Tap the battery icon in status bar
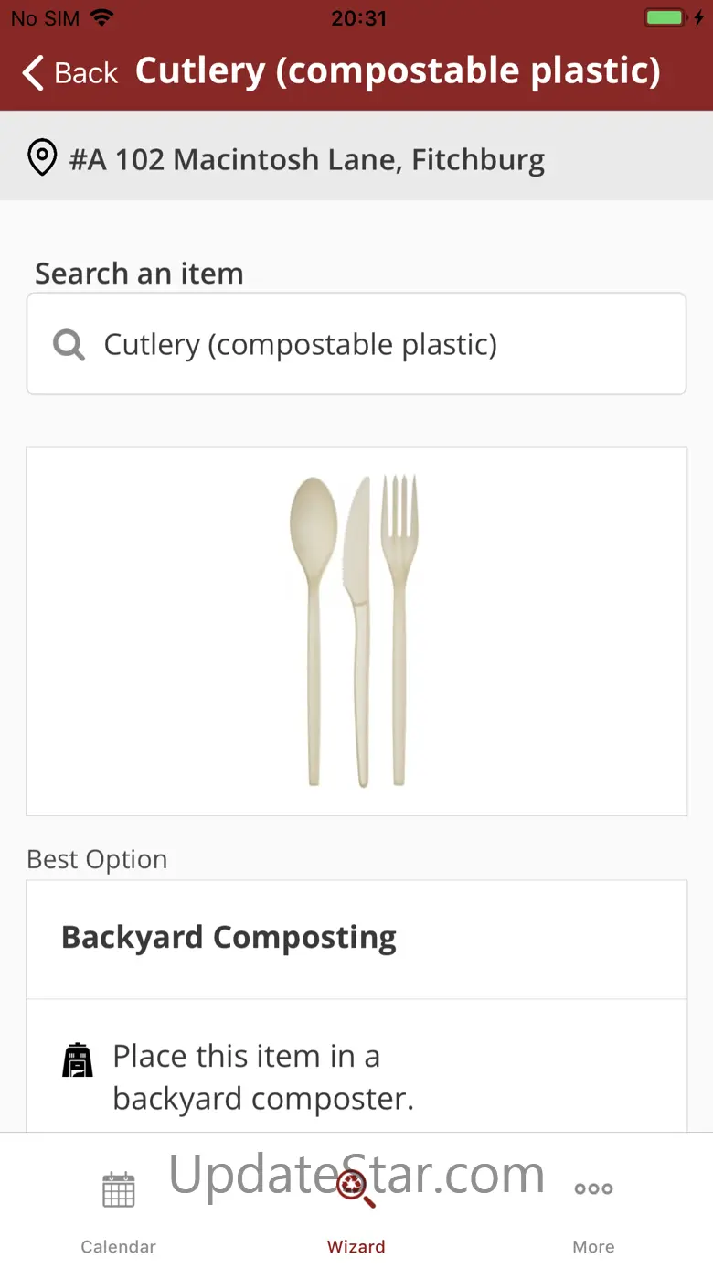Viewport: 713px width, 1269px height. click(665, 17)
